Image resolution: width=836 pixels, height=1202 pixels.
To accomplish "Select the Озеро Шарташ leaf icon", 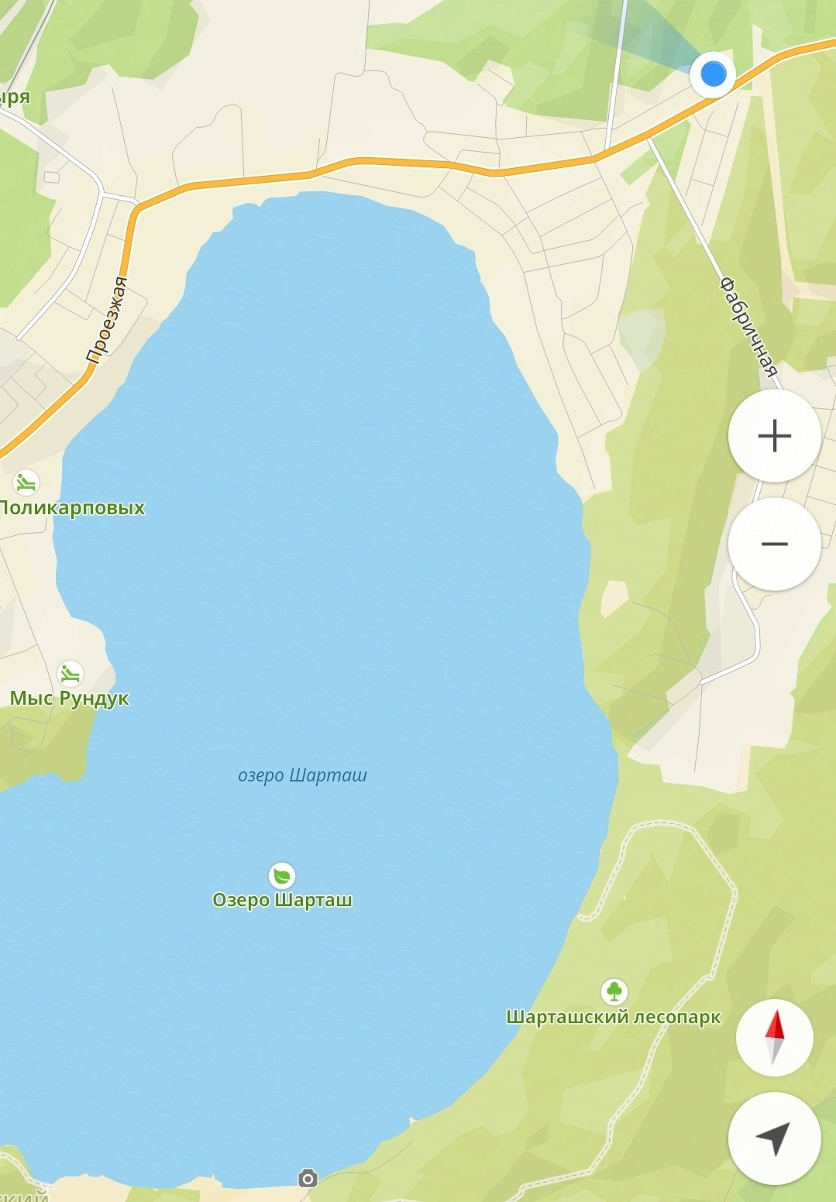I will (282, 876).
